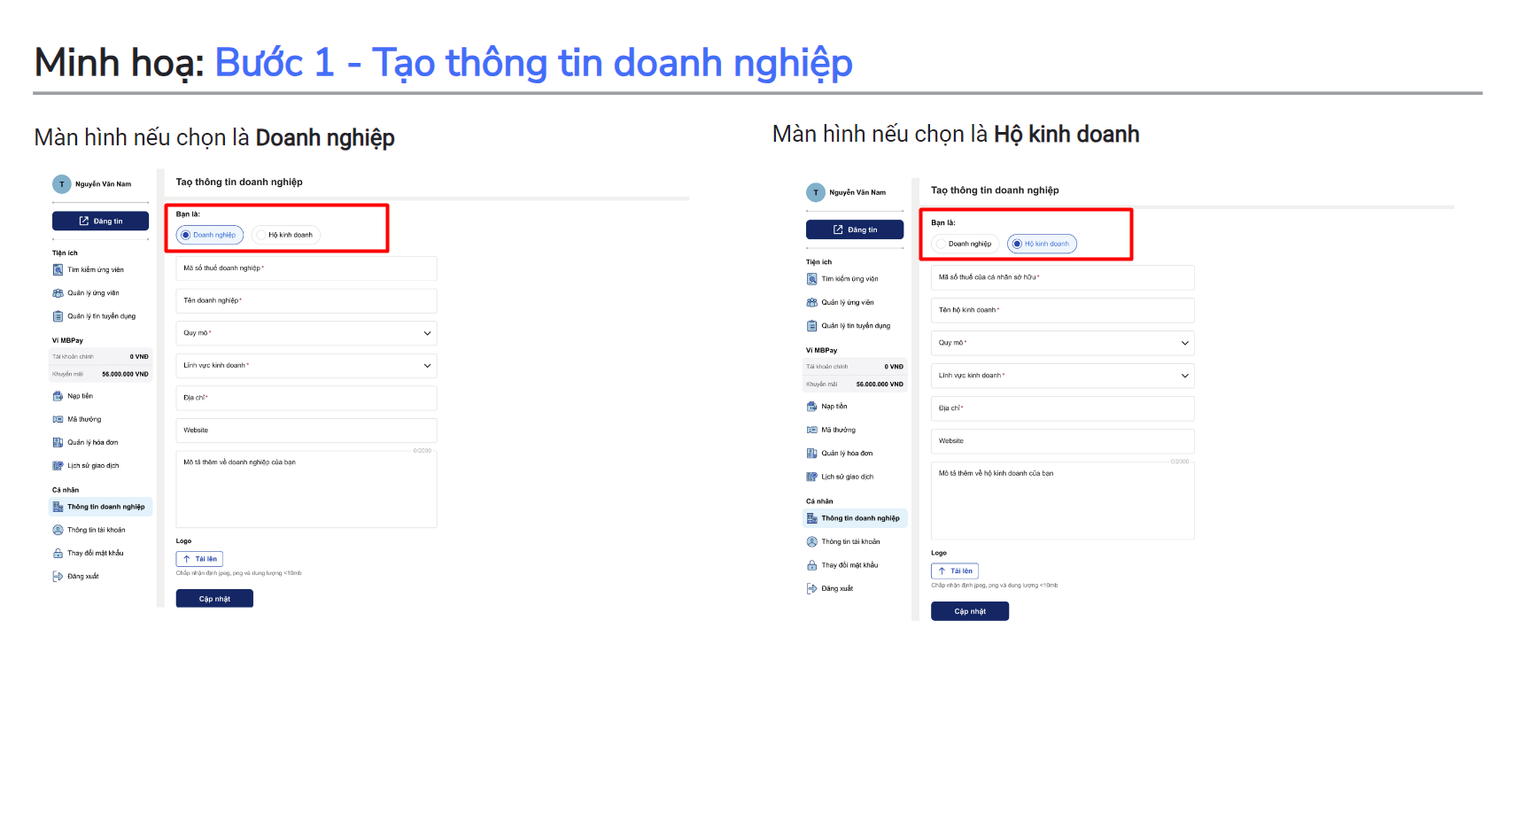Open Quy mô dropdown in Hộ kinh doanh screen

pyautogui.click(x=1063, y=343)
